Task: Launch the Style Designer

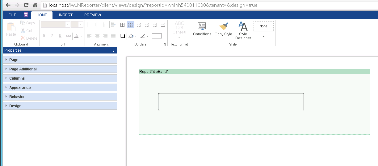Action: point(243,31)
